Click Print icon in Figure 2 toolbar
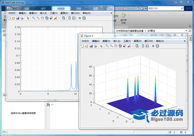The width and height of the screenshot is (194, 136). click(x=96, y=46)
